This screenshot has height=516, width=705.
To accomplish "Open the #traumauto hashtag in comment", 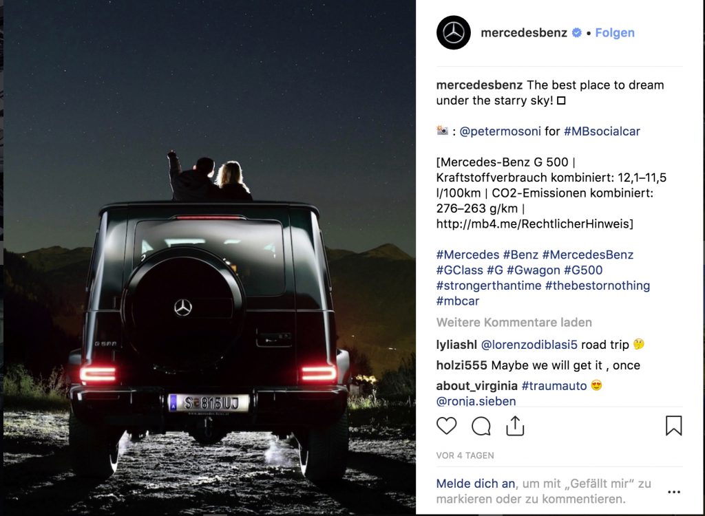I will [554, 386].
